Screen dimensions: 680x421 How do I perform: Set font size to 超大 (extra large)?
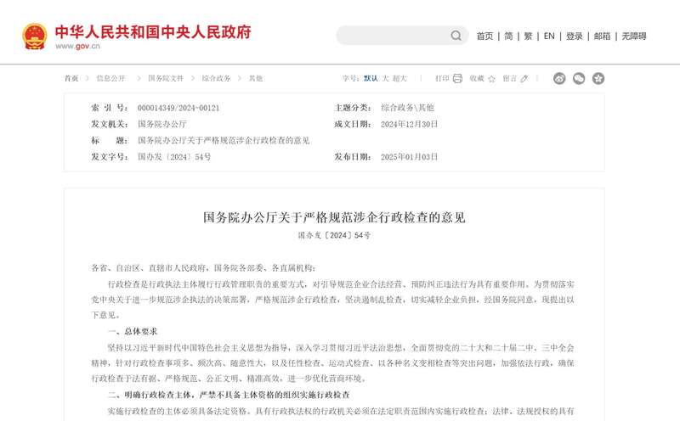[399, 78]
